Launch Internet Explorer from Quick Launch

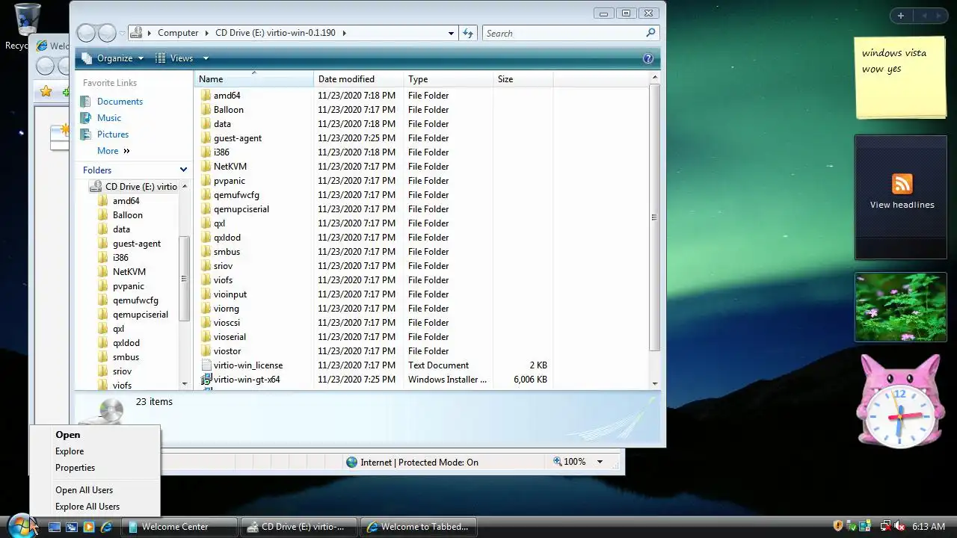pyautogui.click(x=107, y=527)
